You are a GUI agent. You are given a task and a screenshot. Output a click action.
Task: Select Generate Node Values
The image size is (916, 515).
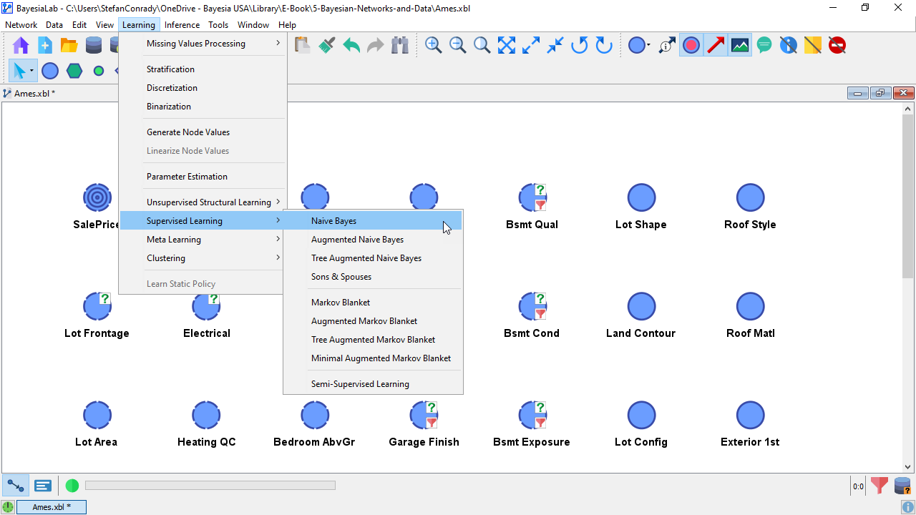[203, 132]
